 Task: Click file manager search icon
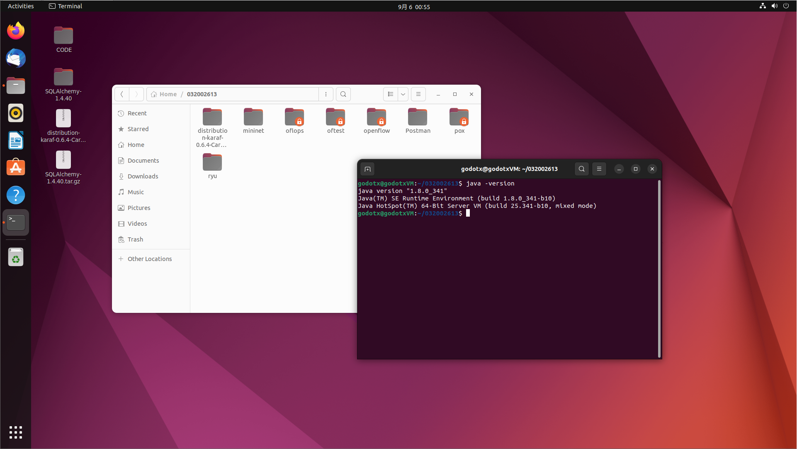click(343, 94)
